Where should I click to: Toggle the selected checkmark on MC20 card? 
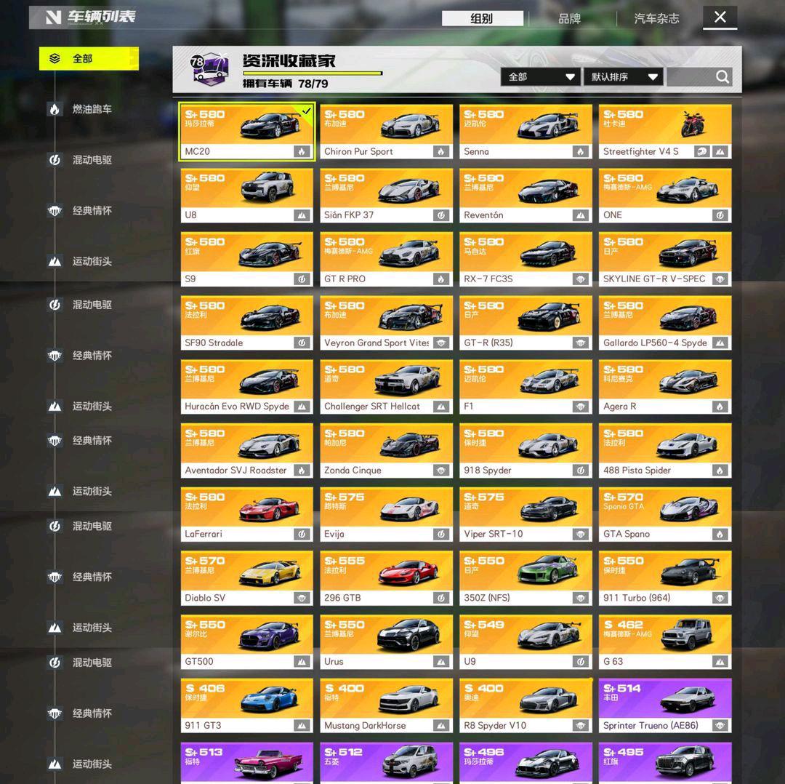pyautogui.click(x=307, y=111)
